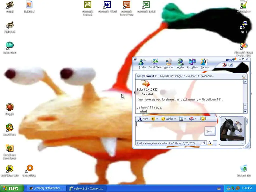The image size is (256, 192).
Task: Invite someone to the MSN conversation
Action: [142, 64]
